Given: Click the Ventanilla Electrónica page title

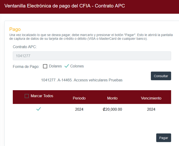Looking at the screenshot, I should 65,6.
